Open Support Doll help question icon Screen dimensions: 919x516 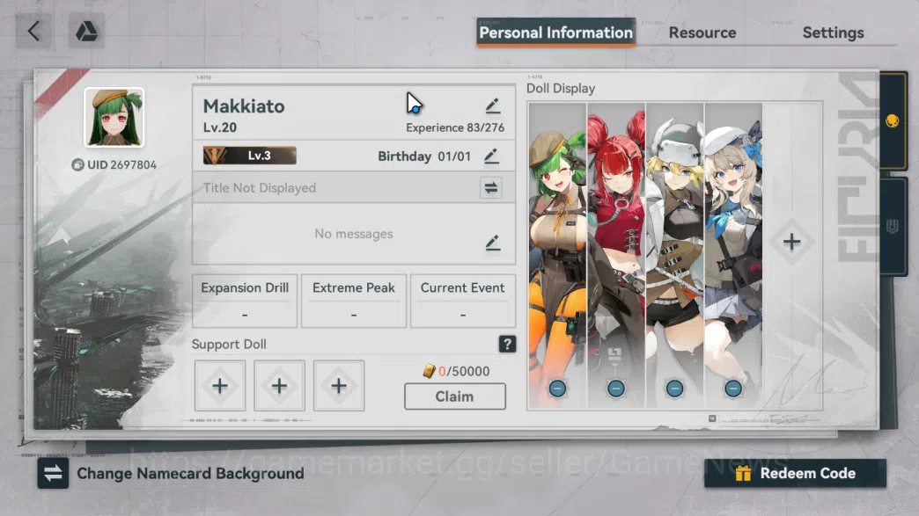pos(507,344)
